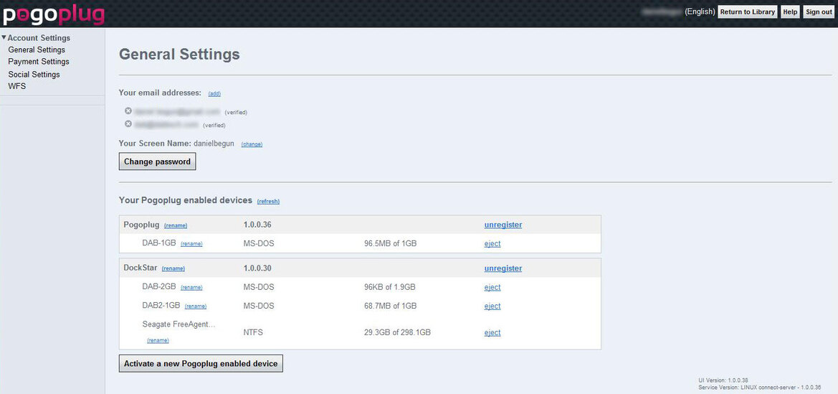
Task: Collapse the Account Settings section
Action: 4,37
